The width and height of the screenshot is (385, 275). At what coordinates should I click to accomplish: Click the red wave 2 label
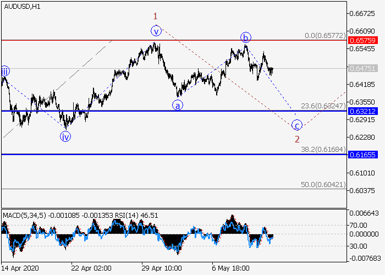tap(297, 139)
